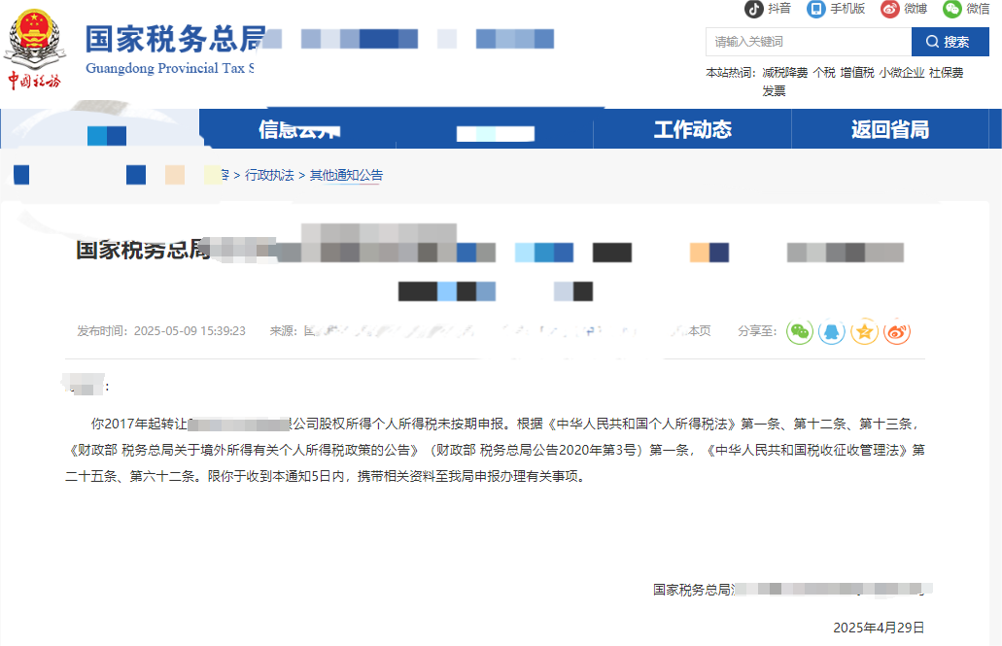Select hot keyword 发票

click(x=774, y=91)
